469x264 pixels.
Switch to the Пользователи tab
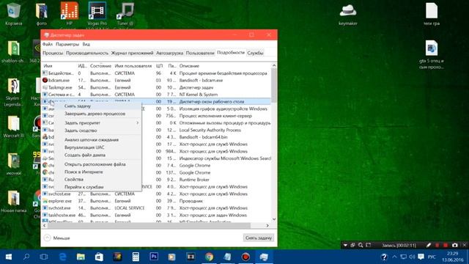tap(200, 53)
